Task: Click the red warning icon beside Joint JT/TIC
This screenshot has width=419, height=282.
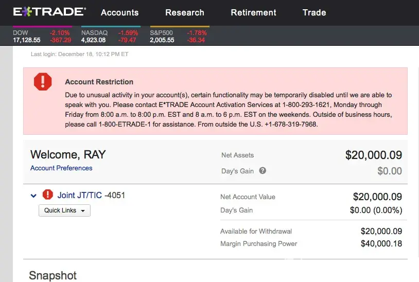Action: pyautogui.click(x=48, y=195)
